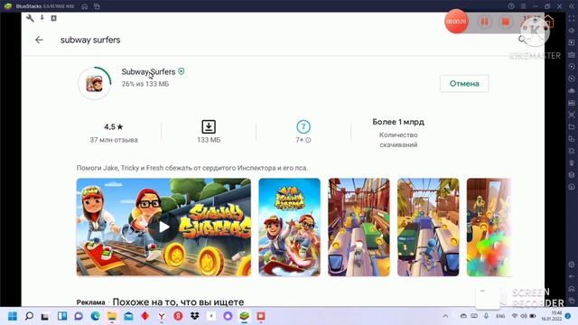Open the Subway Surfers app title
578x325 pixels.
click(148, 72)
